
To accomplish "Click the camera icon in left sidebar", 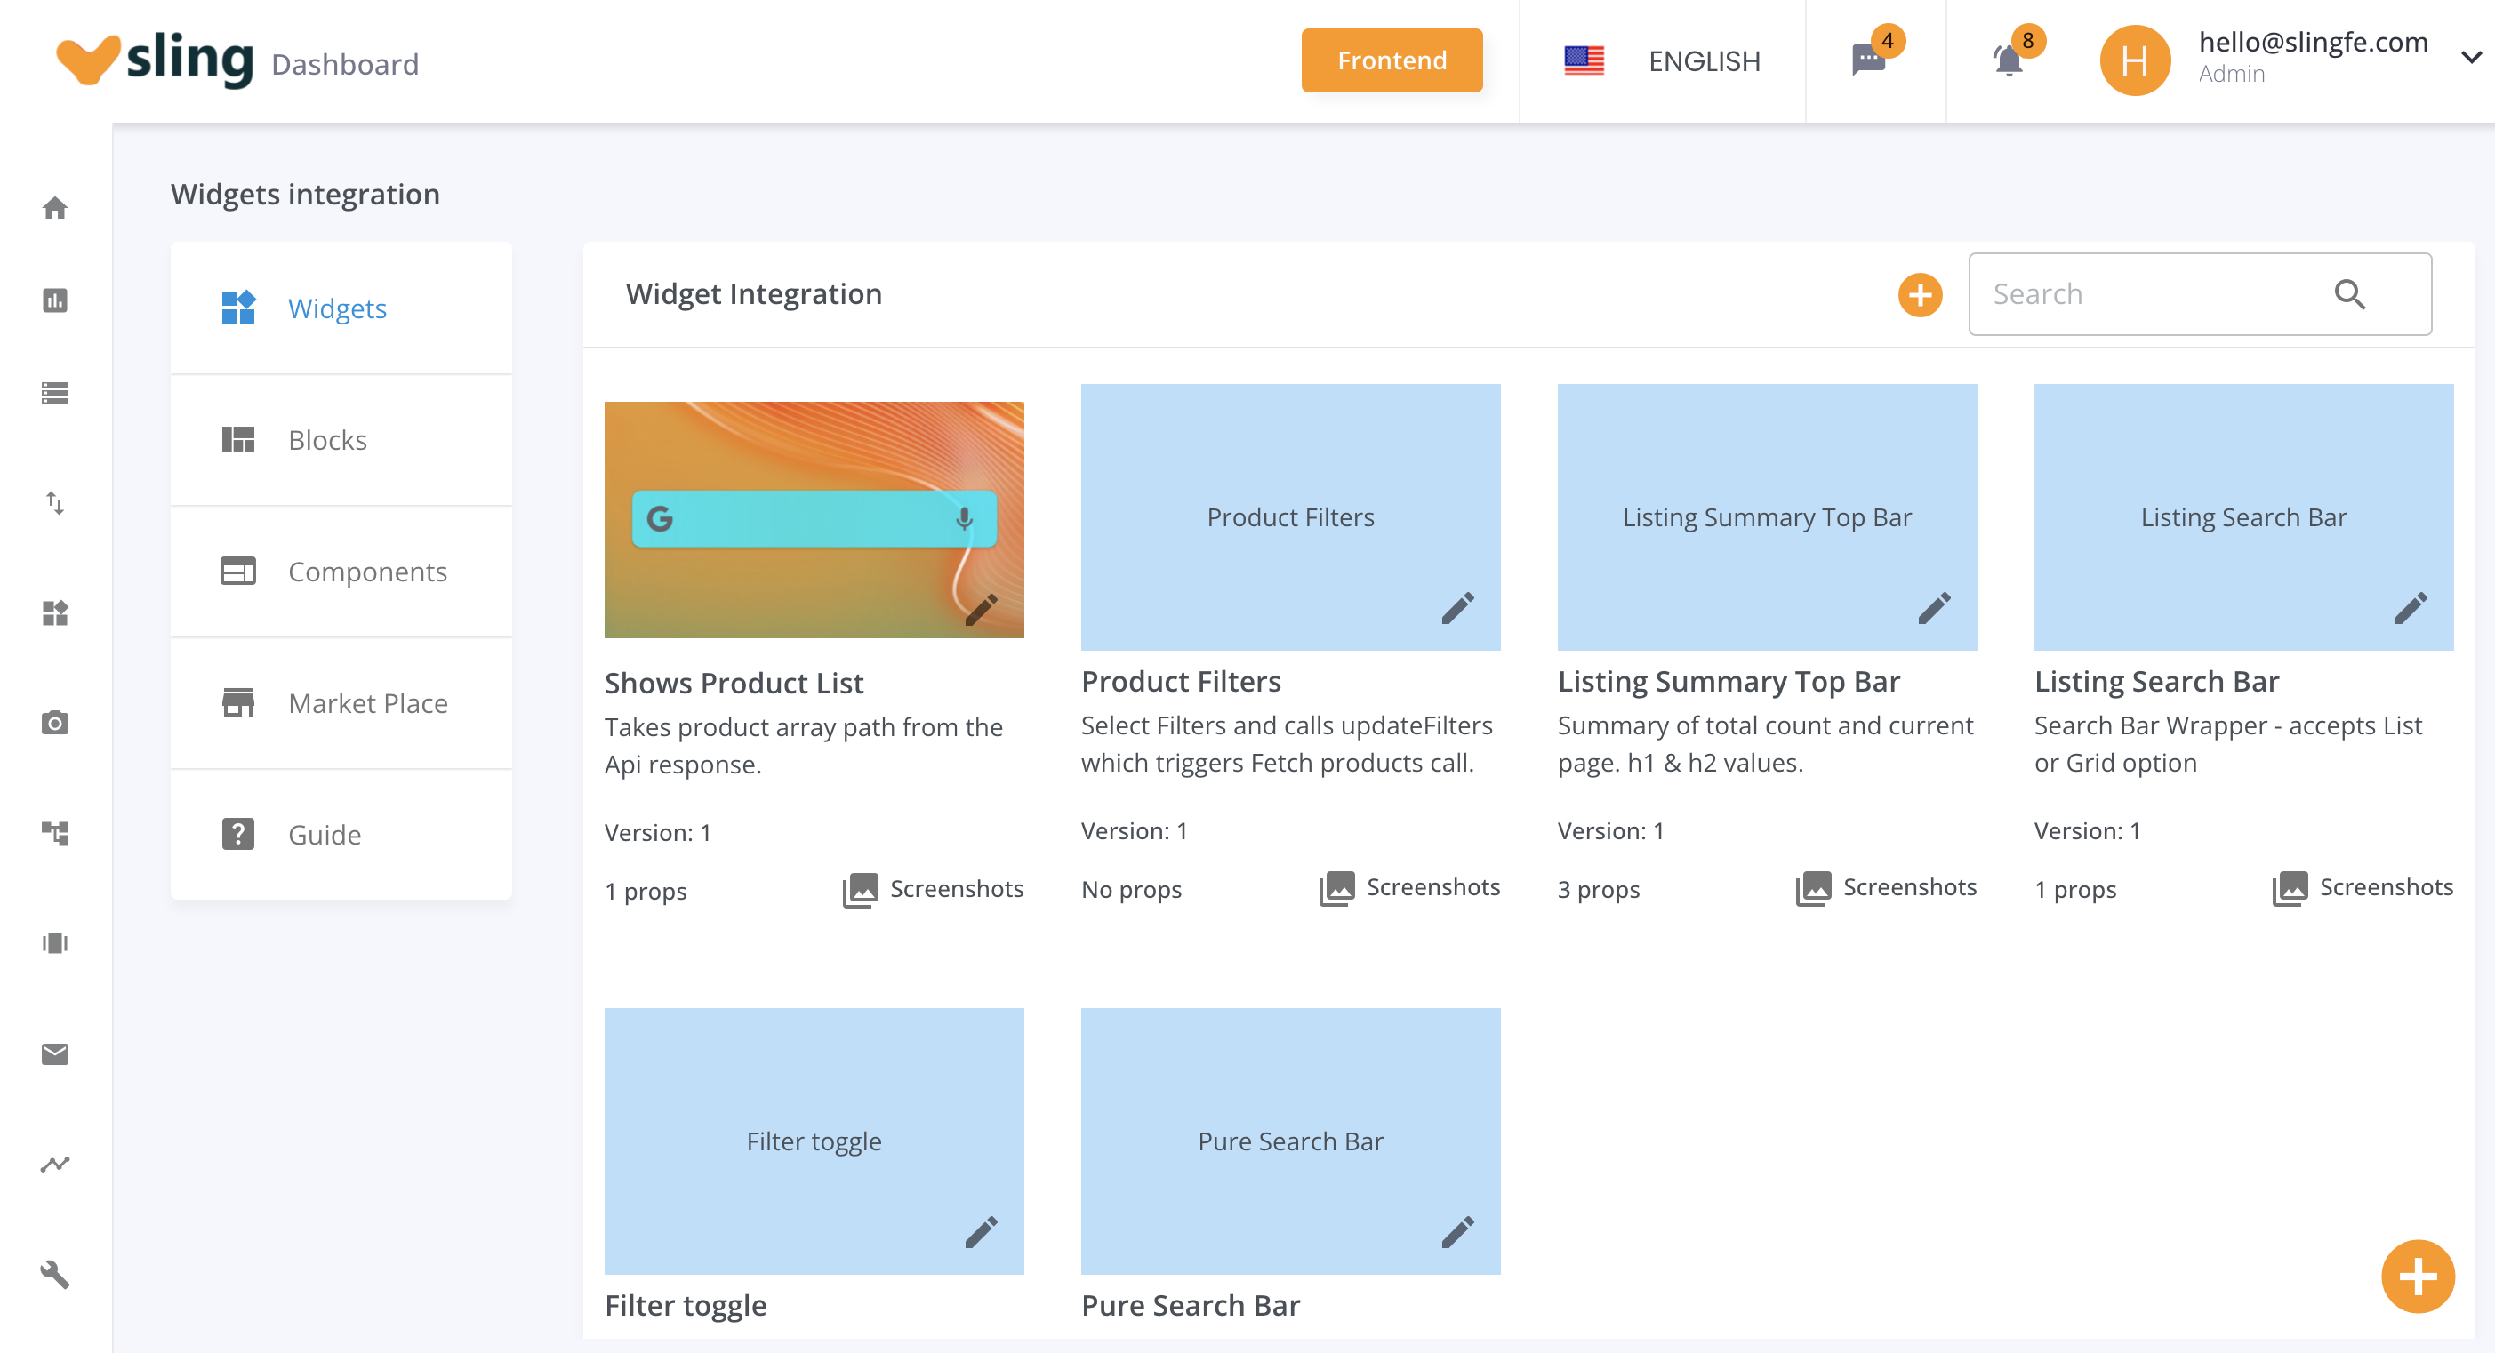I will click(x=55, y=723).
